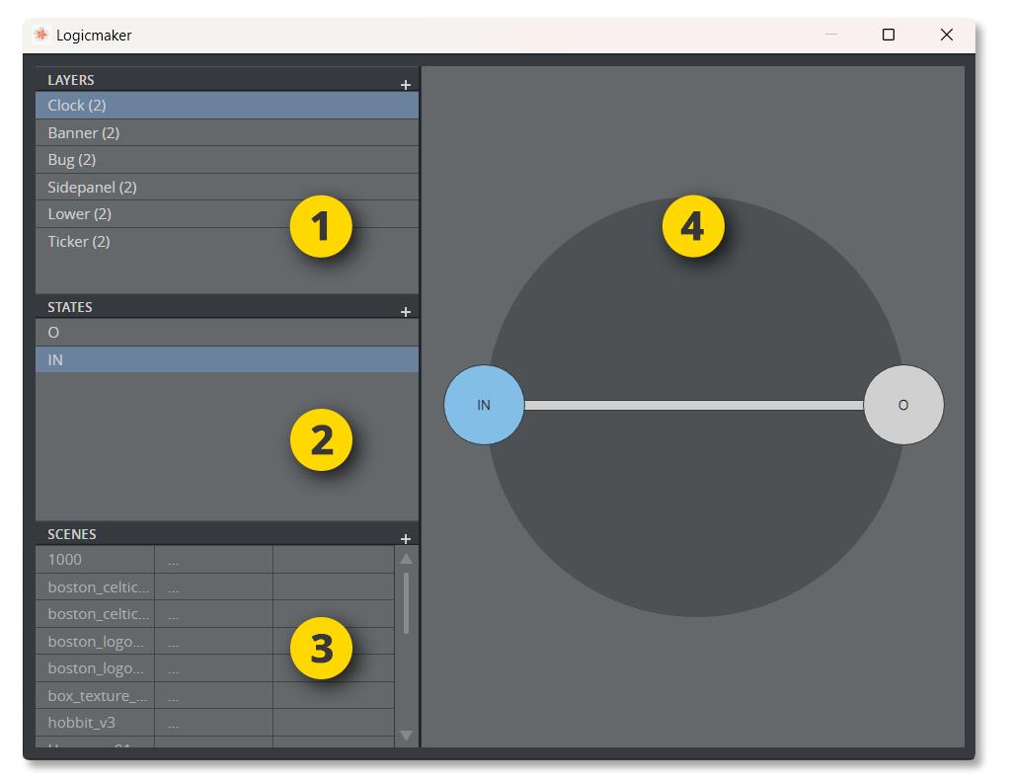Add a new layer with plus icon
This screenshot has width=1009, height=781.
point(406,85)
